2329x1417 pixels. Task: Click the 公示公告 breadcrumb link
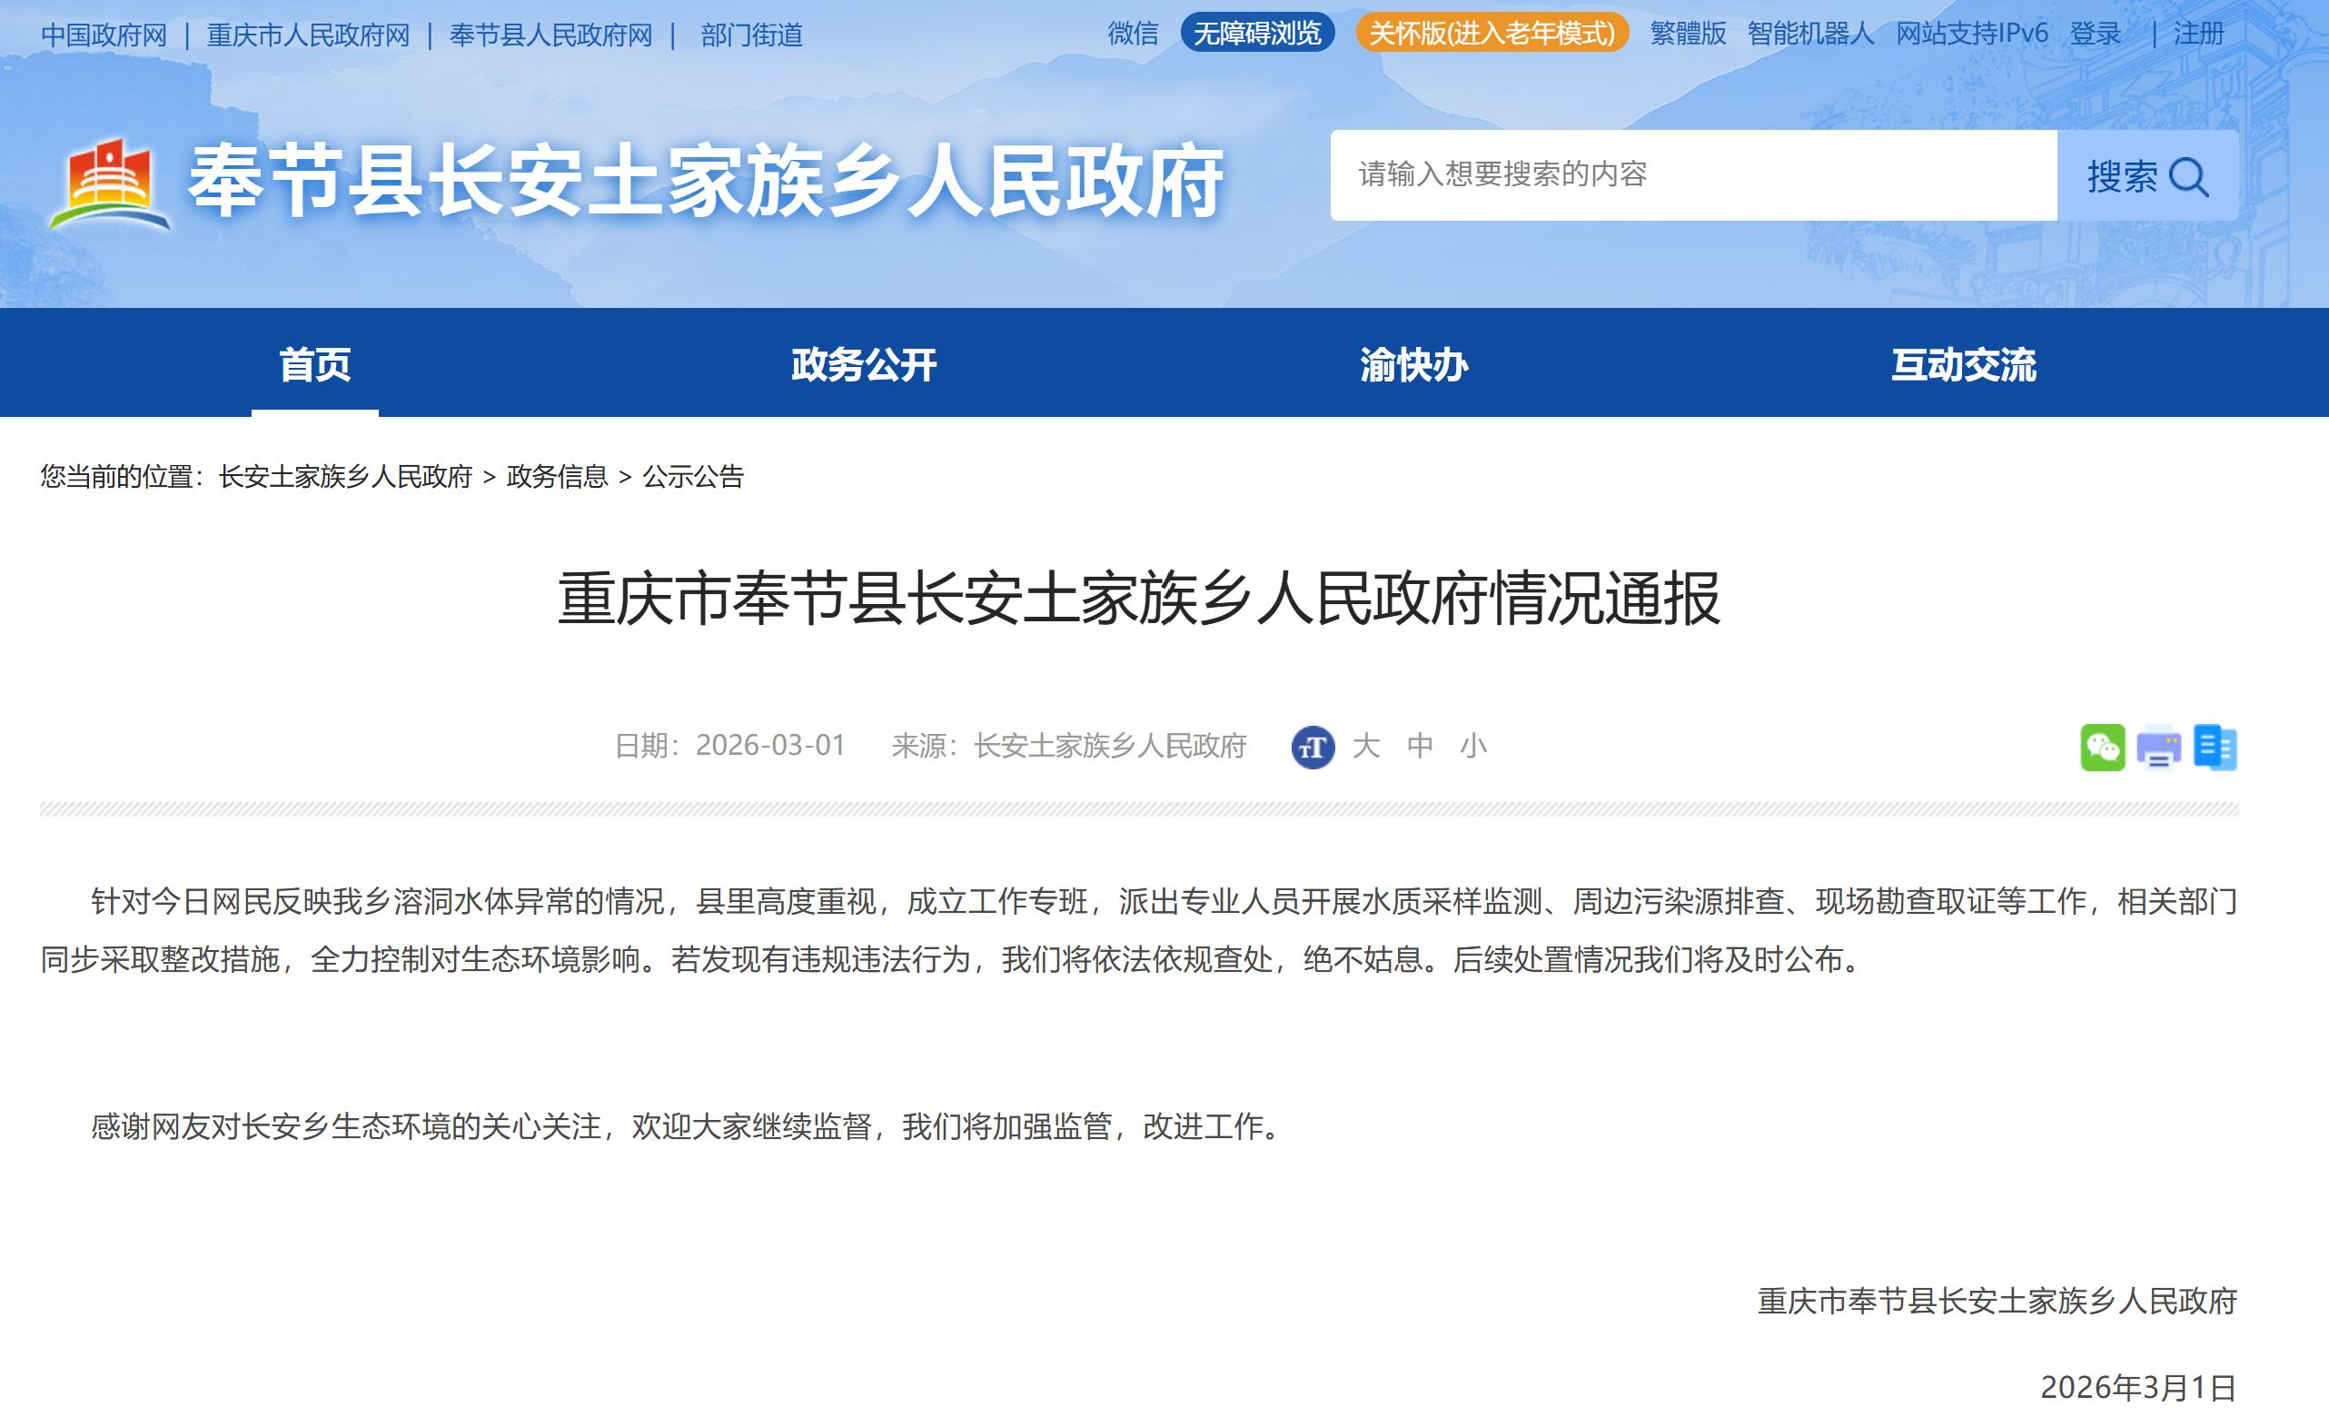tap(693, 477)
